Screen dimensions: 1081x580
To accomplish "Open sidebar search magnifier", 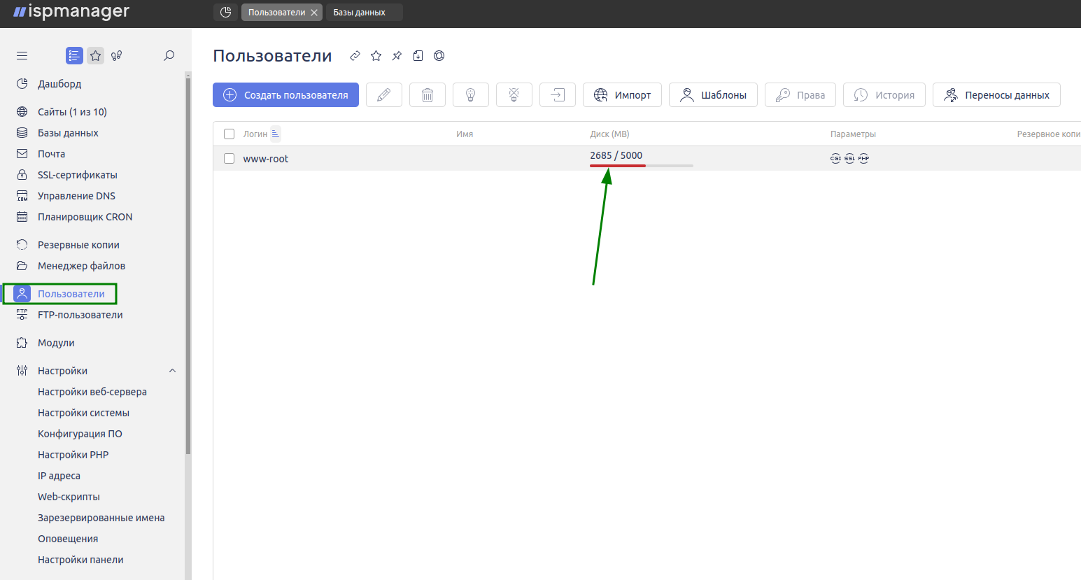I will (169, 55).
